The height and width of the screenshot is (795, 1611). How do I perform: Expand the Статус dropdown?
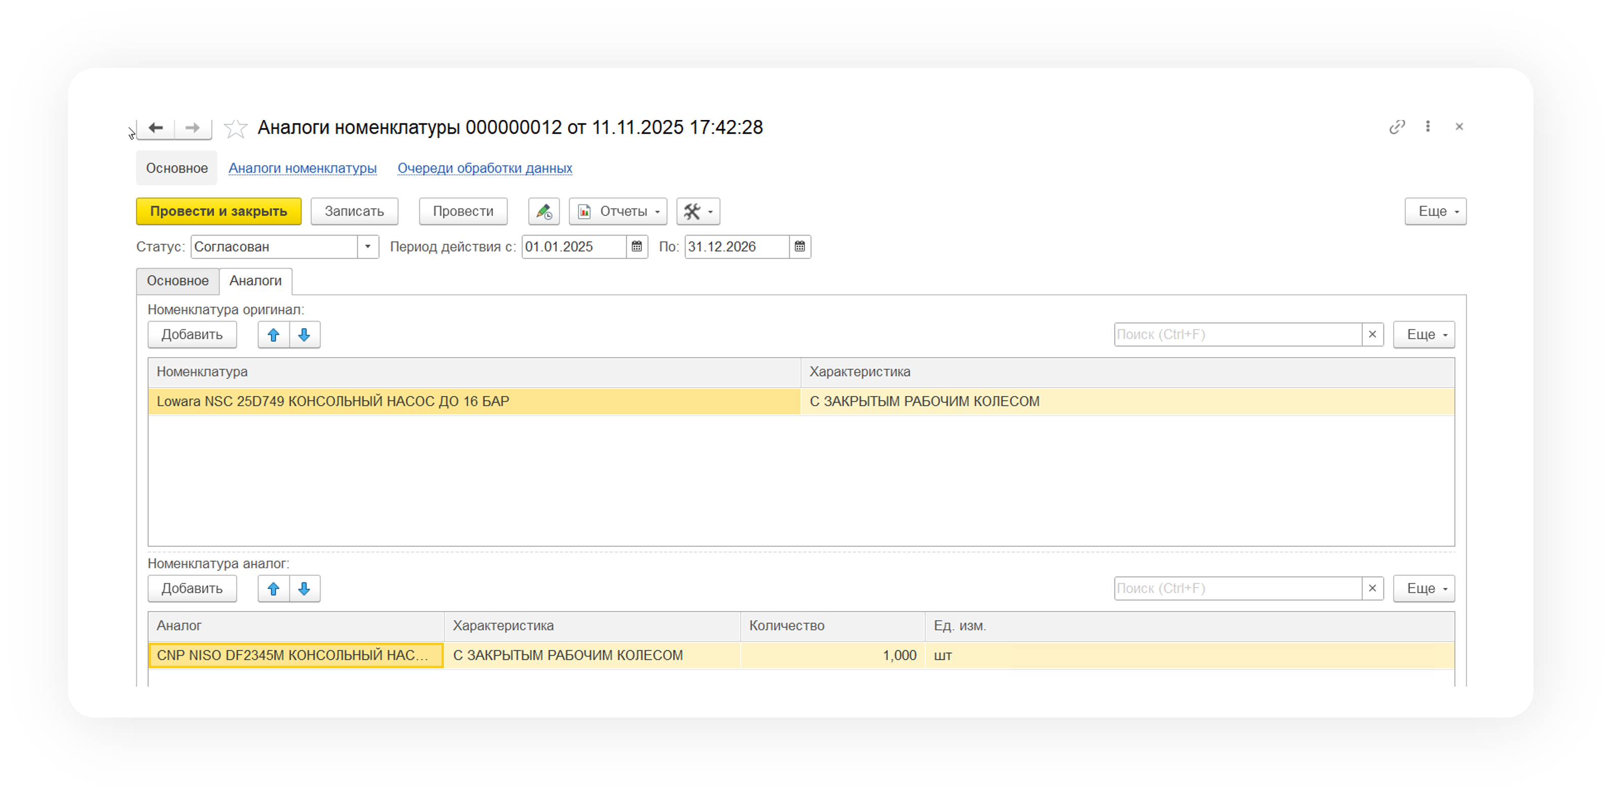[x=368, y=246]
